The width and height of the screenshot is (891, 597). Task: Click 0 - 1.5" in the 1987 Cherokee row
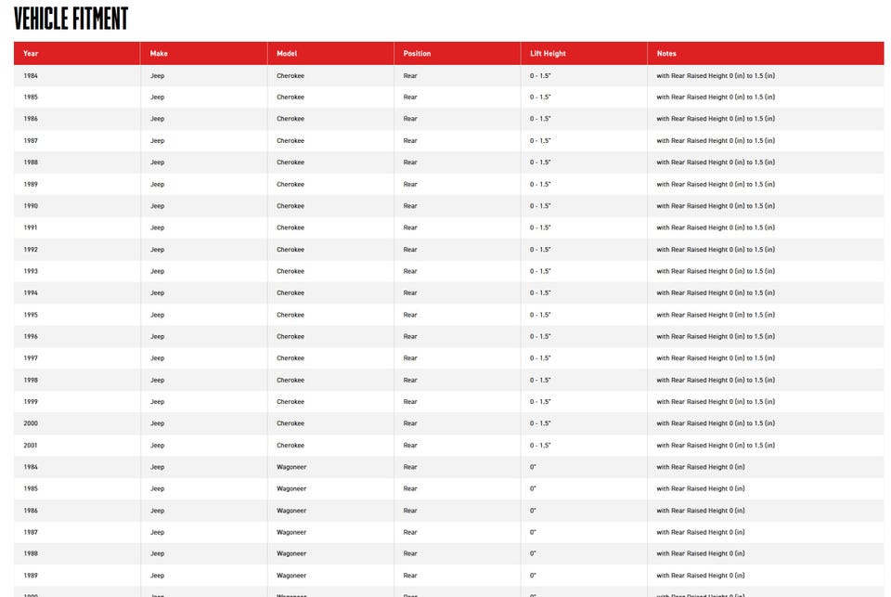[540, 140]
